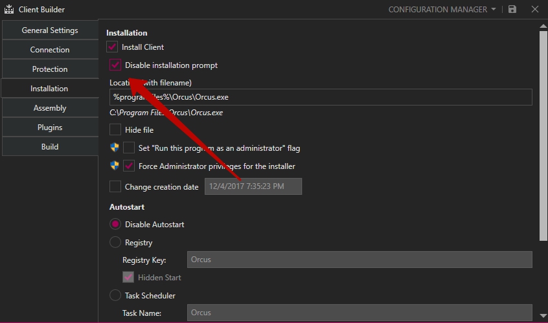Click the Client Builder app icon
The height and width of the screenshot is (323, 548).
point(9,10)
